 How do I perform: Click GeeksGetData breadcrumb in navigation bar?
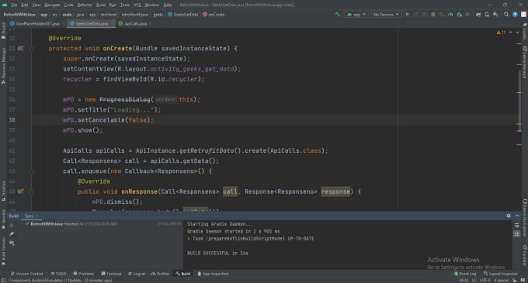tap(183, 15)
